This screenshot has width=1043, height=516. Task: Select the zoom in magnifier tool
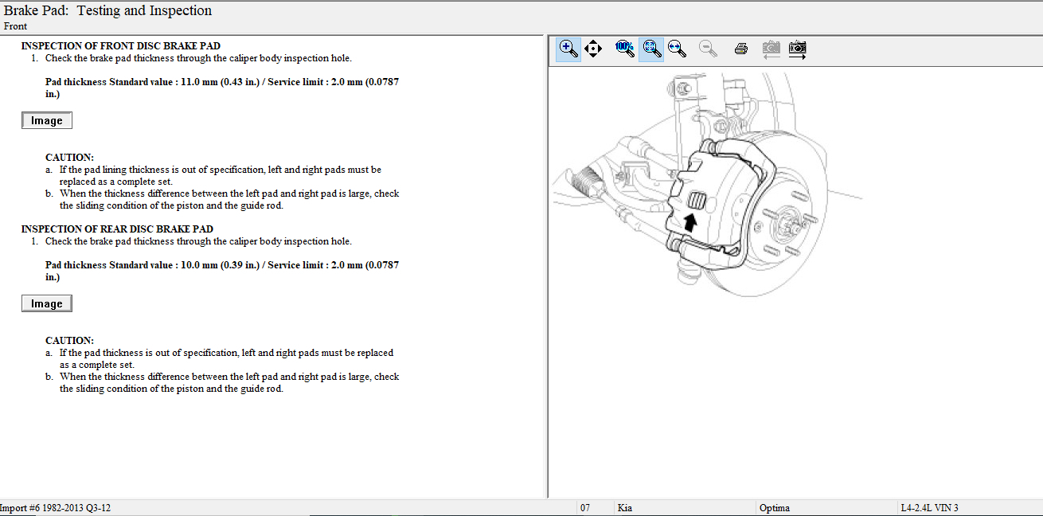pyautogui.click(x=568, y=49)
